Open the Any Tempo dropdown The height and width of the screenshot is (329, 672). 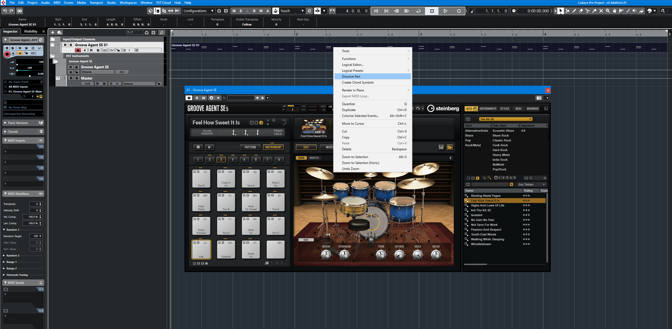point(532,184)
